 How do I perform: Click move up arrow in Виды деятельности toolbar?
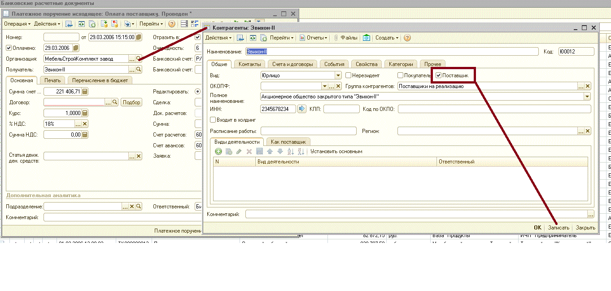[270, 151]
